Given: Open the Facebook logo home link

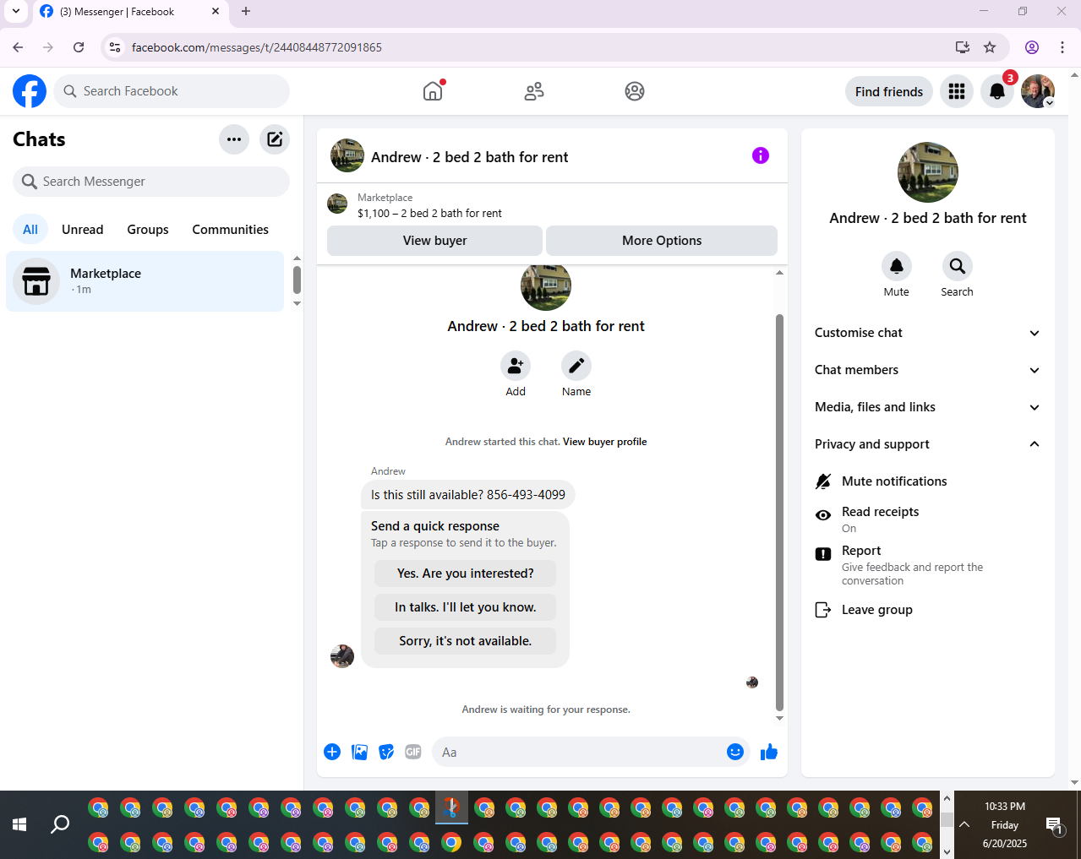Looking at the screenshot, I should [30, 91].
